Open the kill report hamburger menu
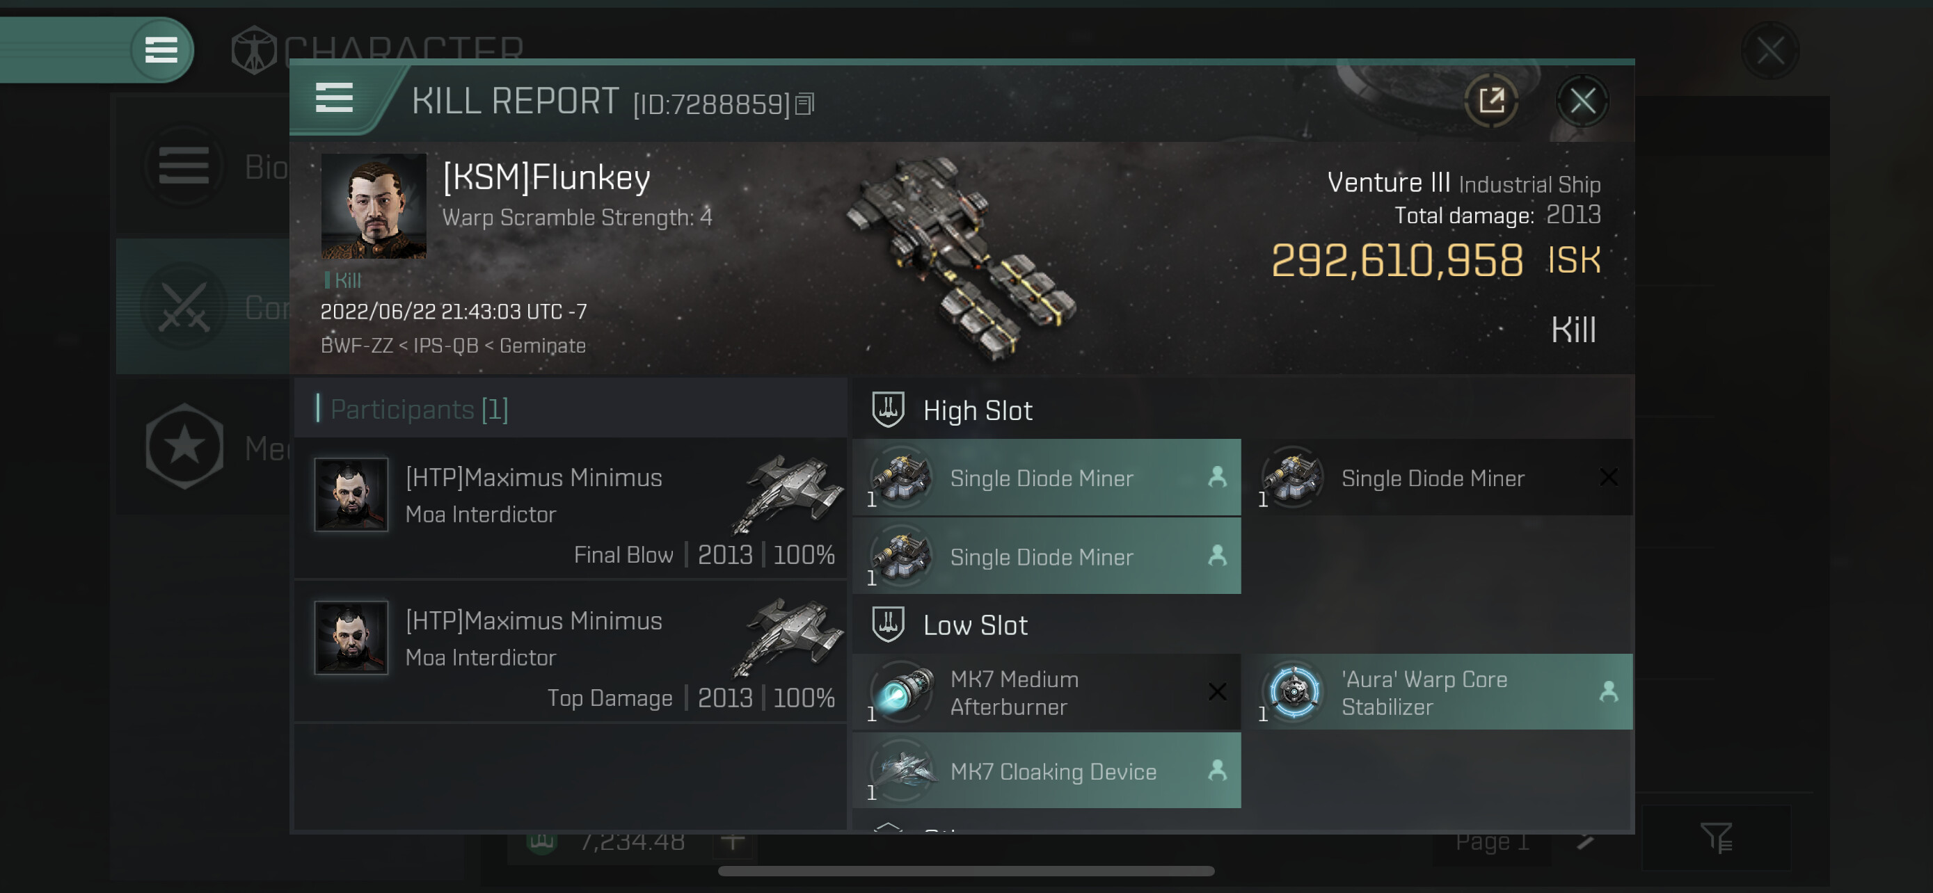The height and width of the screenshot is (893, 1933). pos(334,97)
